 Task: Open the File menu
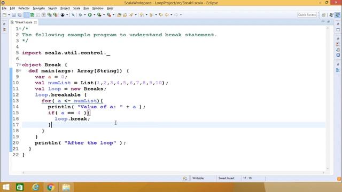(4, 9)
